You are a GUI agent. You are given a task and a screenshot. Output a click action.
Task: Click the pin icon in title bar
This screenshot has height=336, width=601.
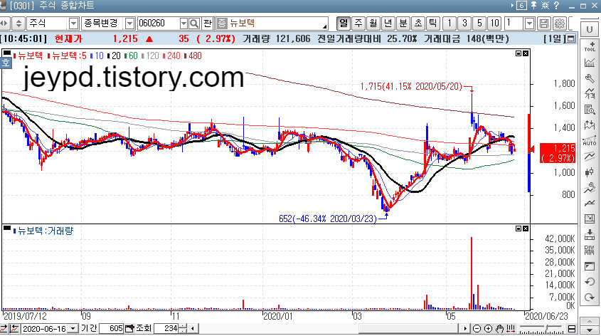(533, 6)
